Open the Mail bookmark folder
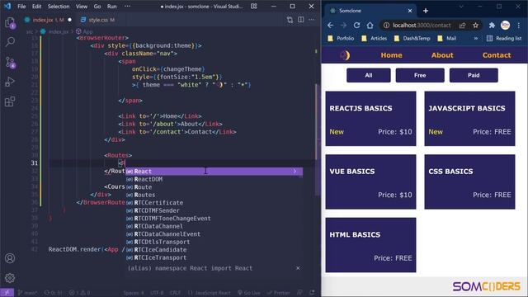 (x=446, y=39)
